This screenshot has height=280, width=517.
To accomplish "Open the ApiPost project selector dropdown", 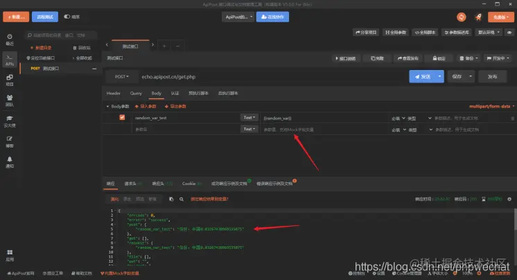I will point(238,17).
